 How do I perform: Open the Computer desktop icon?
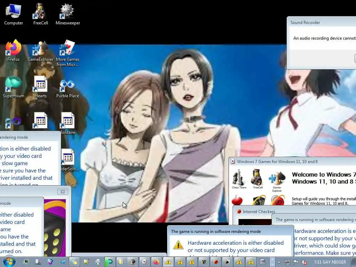(14, 14)
